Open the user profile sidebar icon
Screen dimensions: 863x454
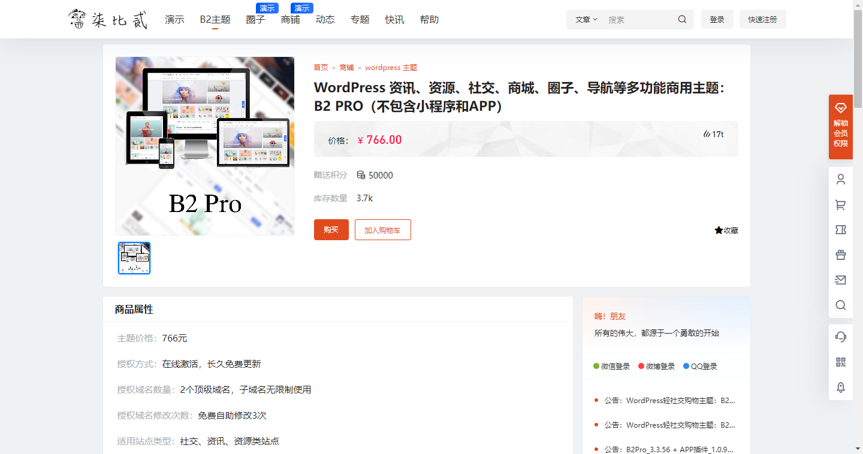[841, 179]
